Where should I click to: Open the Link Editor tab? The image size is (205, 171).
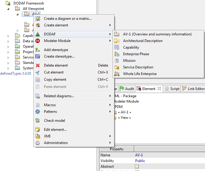(193, 89)
